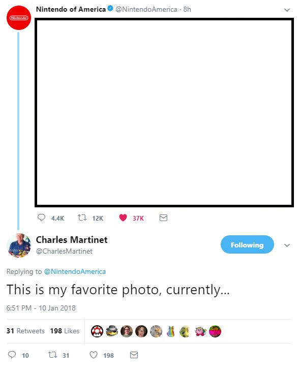The height and width of the screenshot is (373, 299).
Task: Open chevron menu beside Following button
Action: click(x=287, y=245)
